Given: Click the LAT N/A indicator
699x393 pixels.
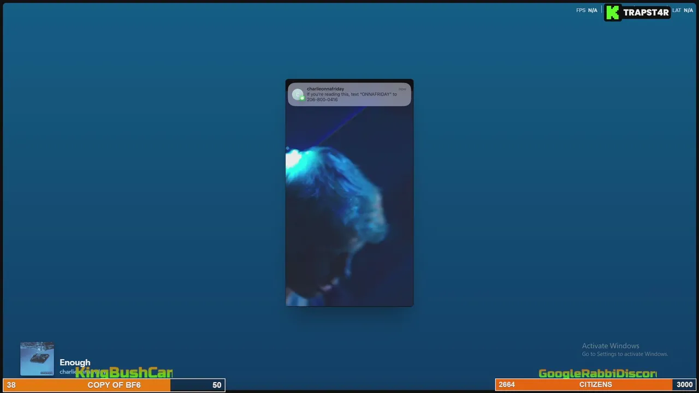Looking at the screenshot, I should (x=683, y=10).
